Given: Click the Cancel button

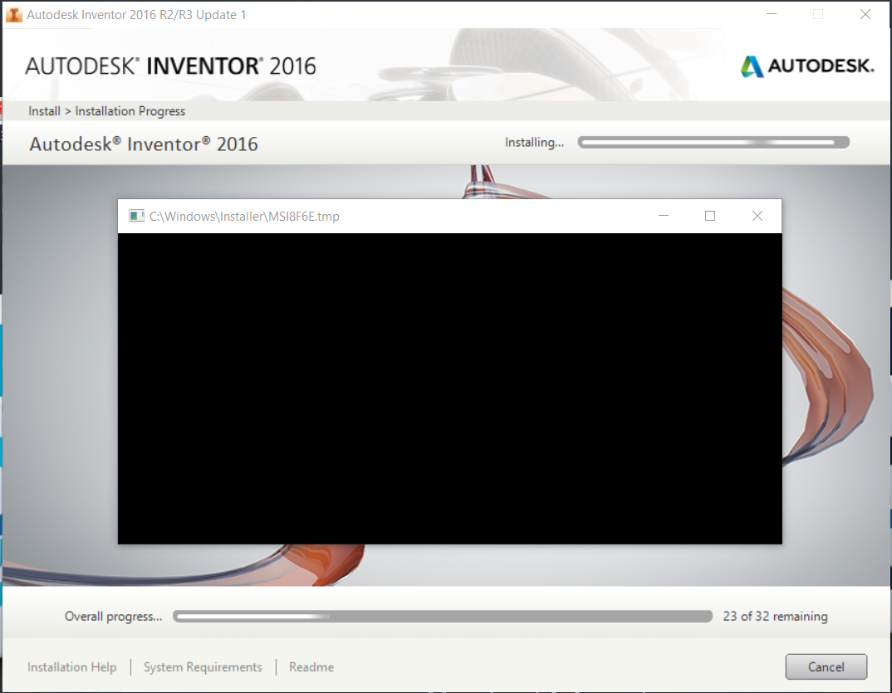Looking at the screenshot, I should (x=826, y=666).
